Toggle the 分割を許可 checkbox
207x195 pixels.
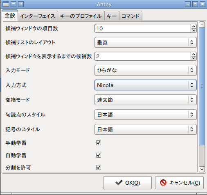[x=99, y=167]
